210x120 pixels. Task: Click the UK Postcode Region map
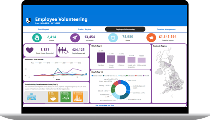(x=169, y=73)
